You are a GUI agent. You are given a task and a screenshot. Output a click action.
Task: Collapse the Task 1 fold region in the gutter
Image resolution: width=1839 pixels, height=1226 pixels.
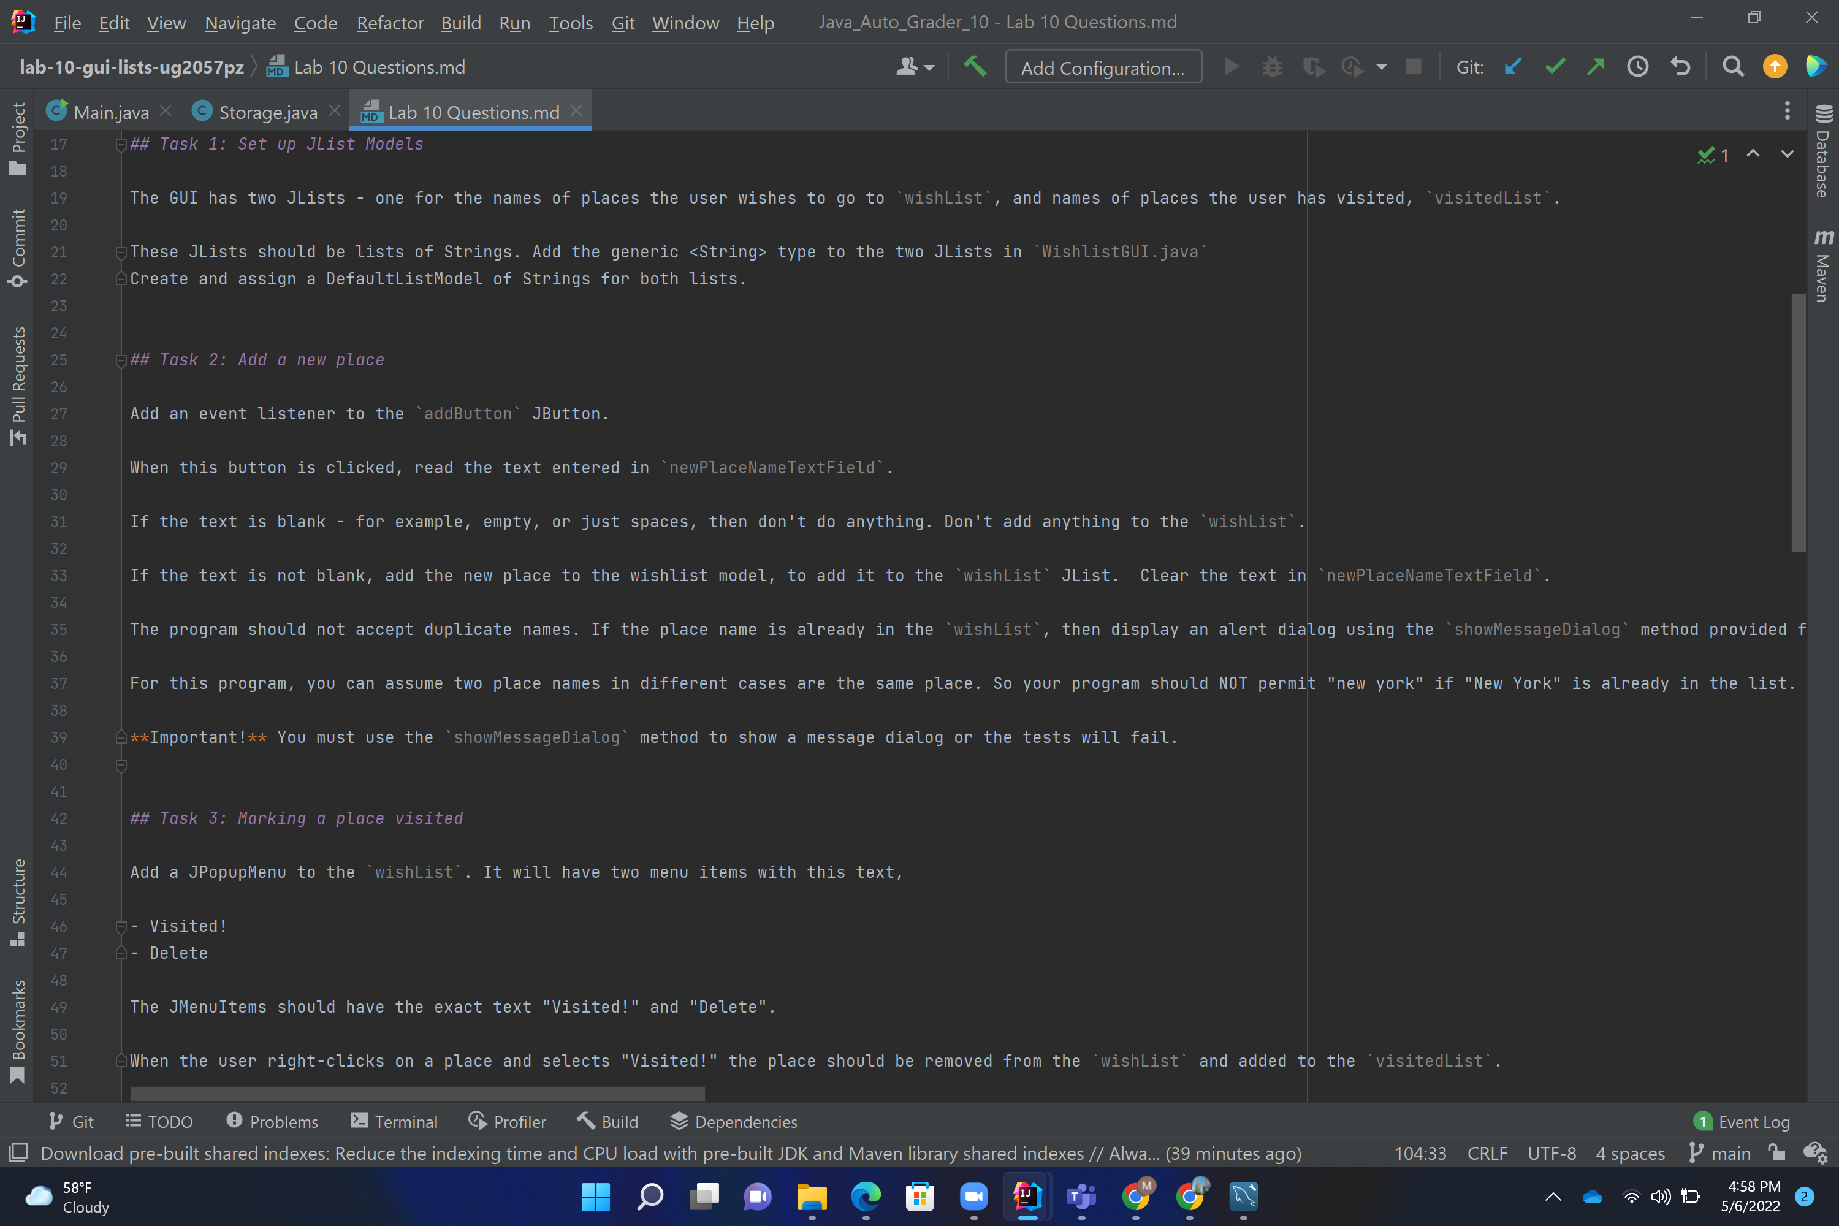click(x=120, y=144)
